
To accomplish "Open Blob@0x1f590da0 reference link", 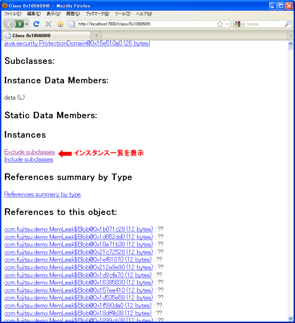I will click(x=78, y=305).
